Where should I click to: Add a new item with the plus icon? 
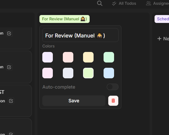click(159, 39)
